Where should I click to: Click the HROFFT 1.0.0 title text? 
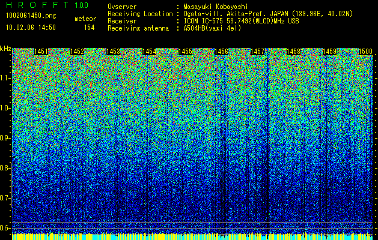point(47,5)
